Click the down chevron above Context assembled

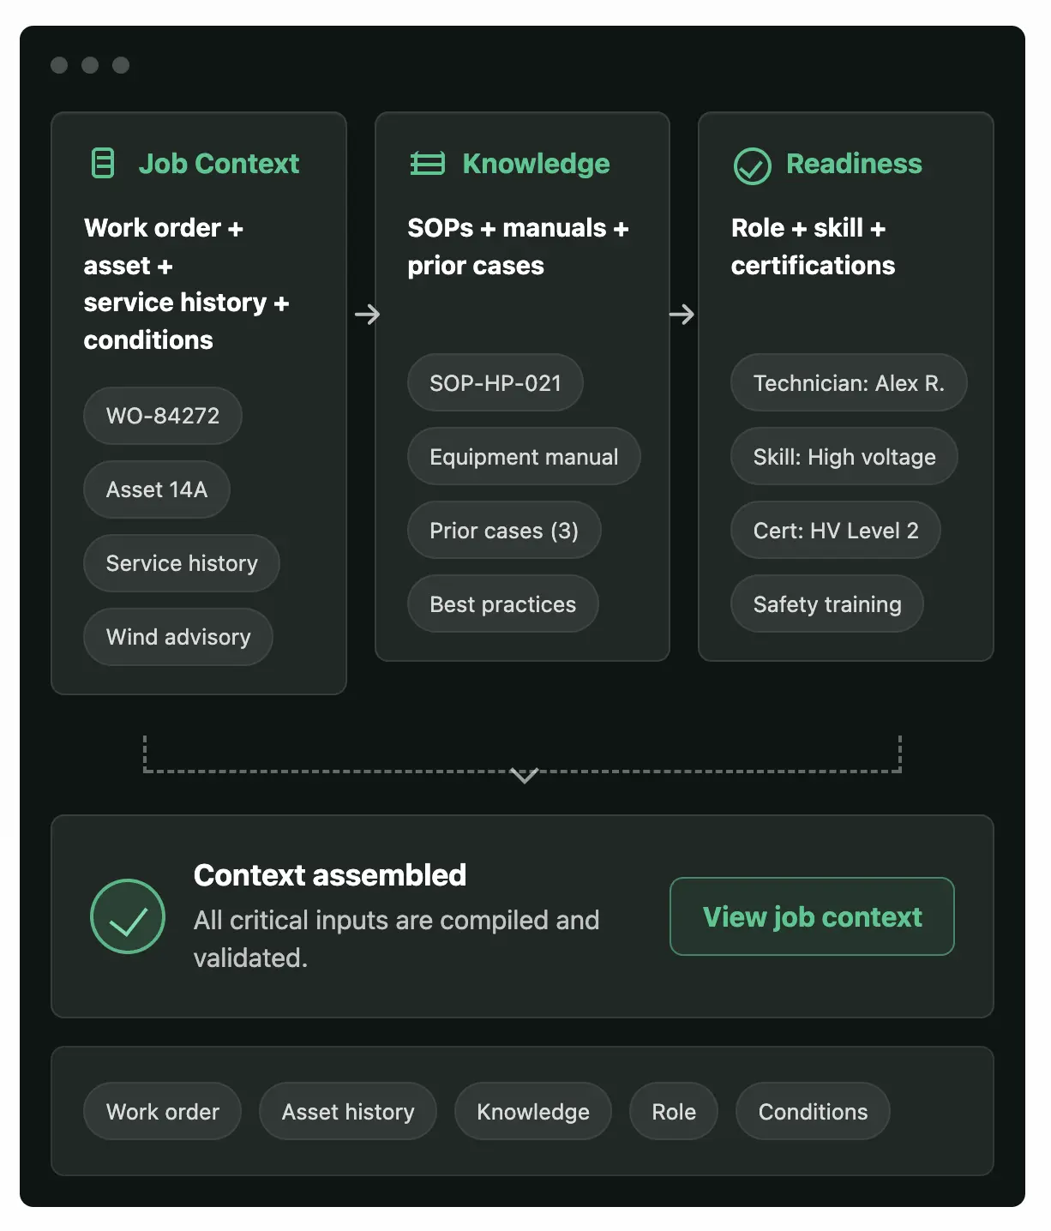click(524, 775)
